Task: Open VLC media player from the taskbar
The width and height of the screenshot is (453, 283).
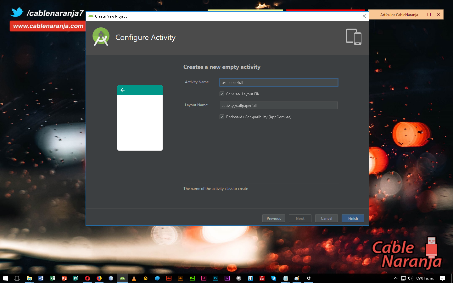Action: (x=134, y=278)
